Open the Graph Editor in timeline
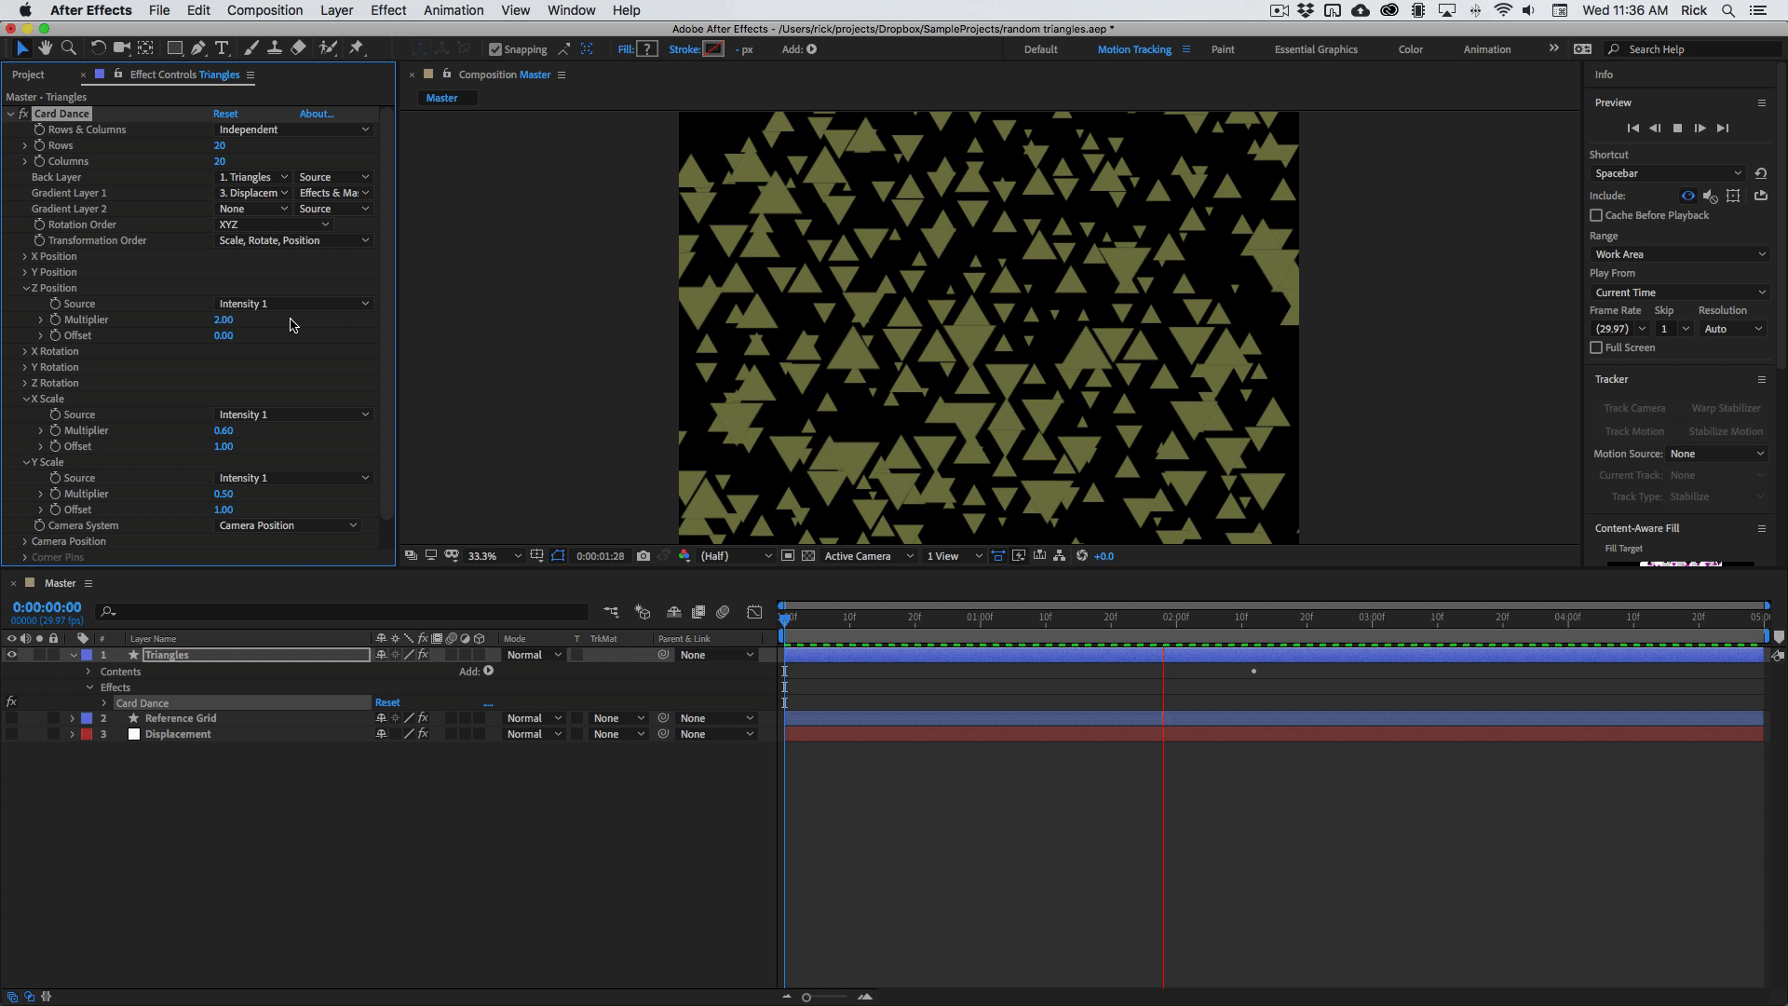 point(754,612)
